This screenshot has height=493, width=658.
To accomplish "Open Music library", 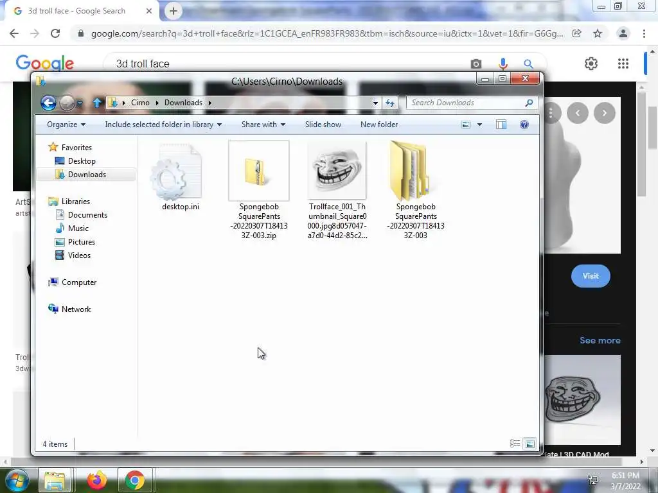I will (x=72, y=229).
